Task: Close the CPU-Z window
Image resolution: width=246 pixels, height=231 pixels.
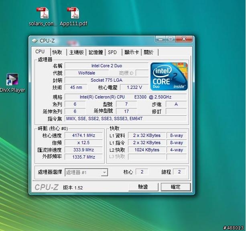Action: tap(184, 39)
